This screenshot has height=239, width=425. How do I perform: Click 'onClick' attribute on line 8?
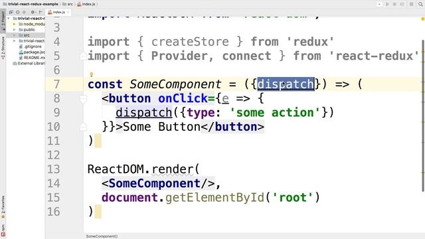183,98
